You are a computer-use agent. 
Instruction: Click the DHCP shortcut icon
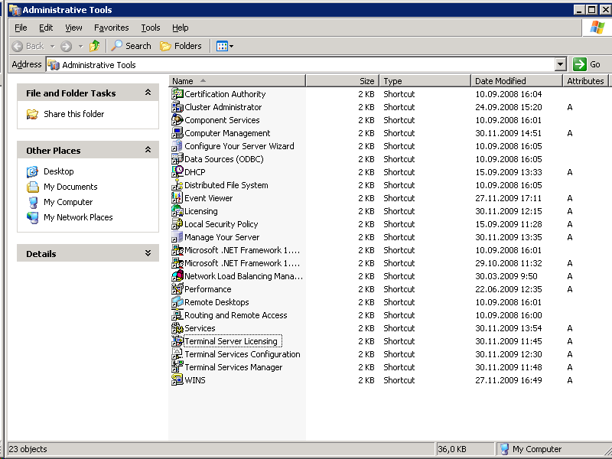[177, 171]
